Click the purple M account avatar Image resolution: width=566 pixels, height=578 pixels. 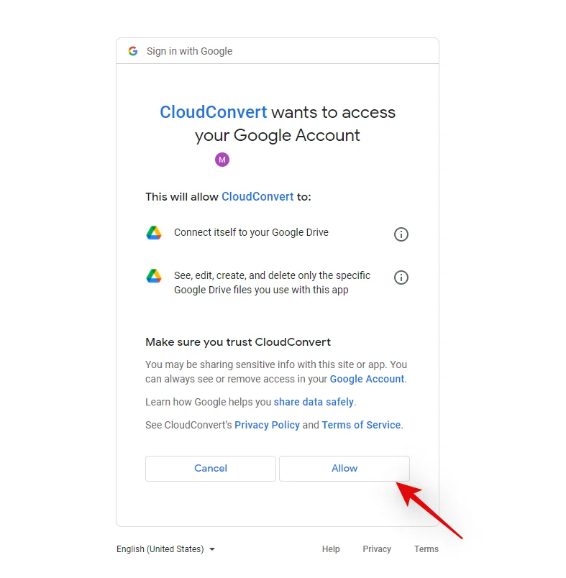point(222,160)
